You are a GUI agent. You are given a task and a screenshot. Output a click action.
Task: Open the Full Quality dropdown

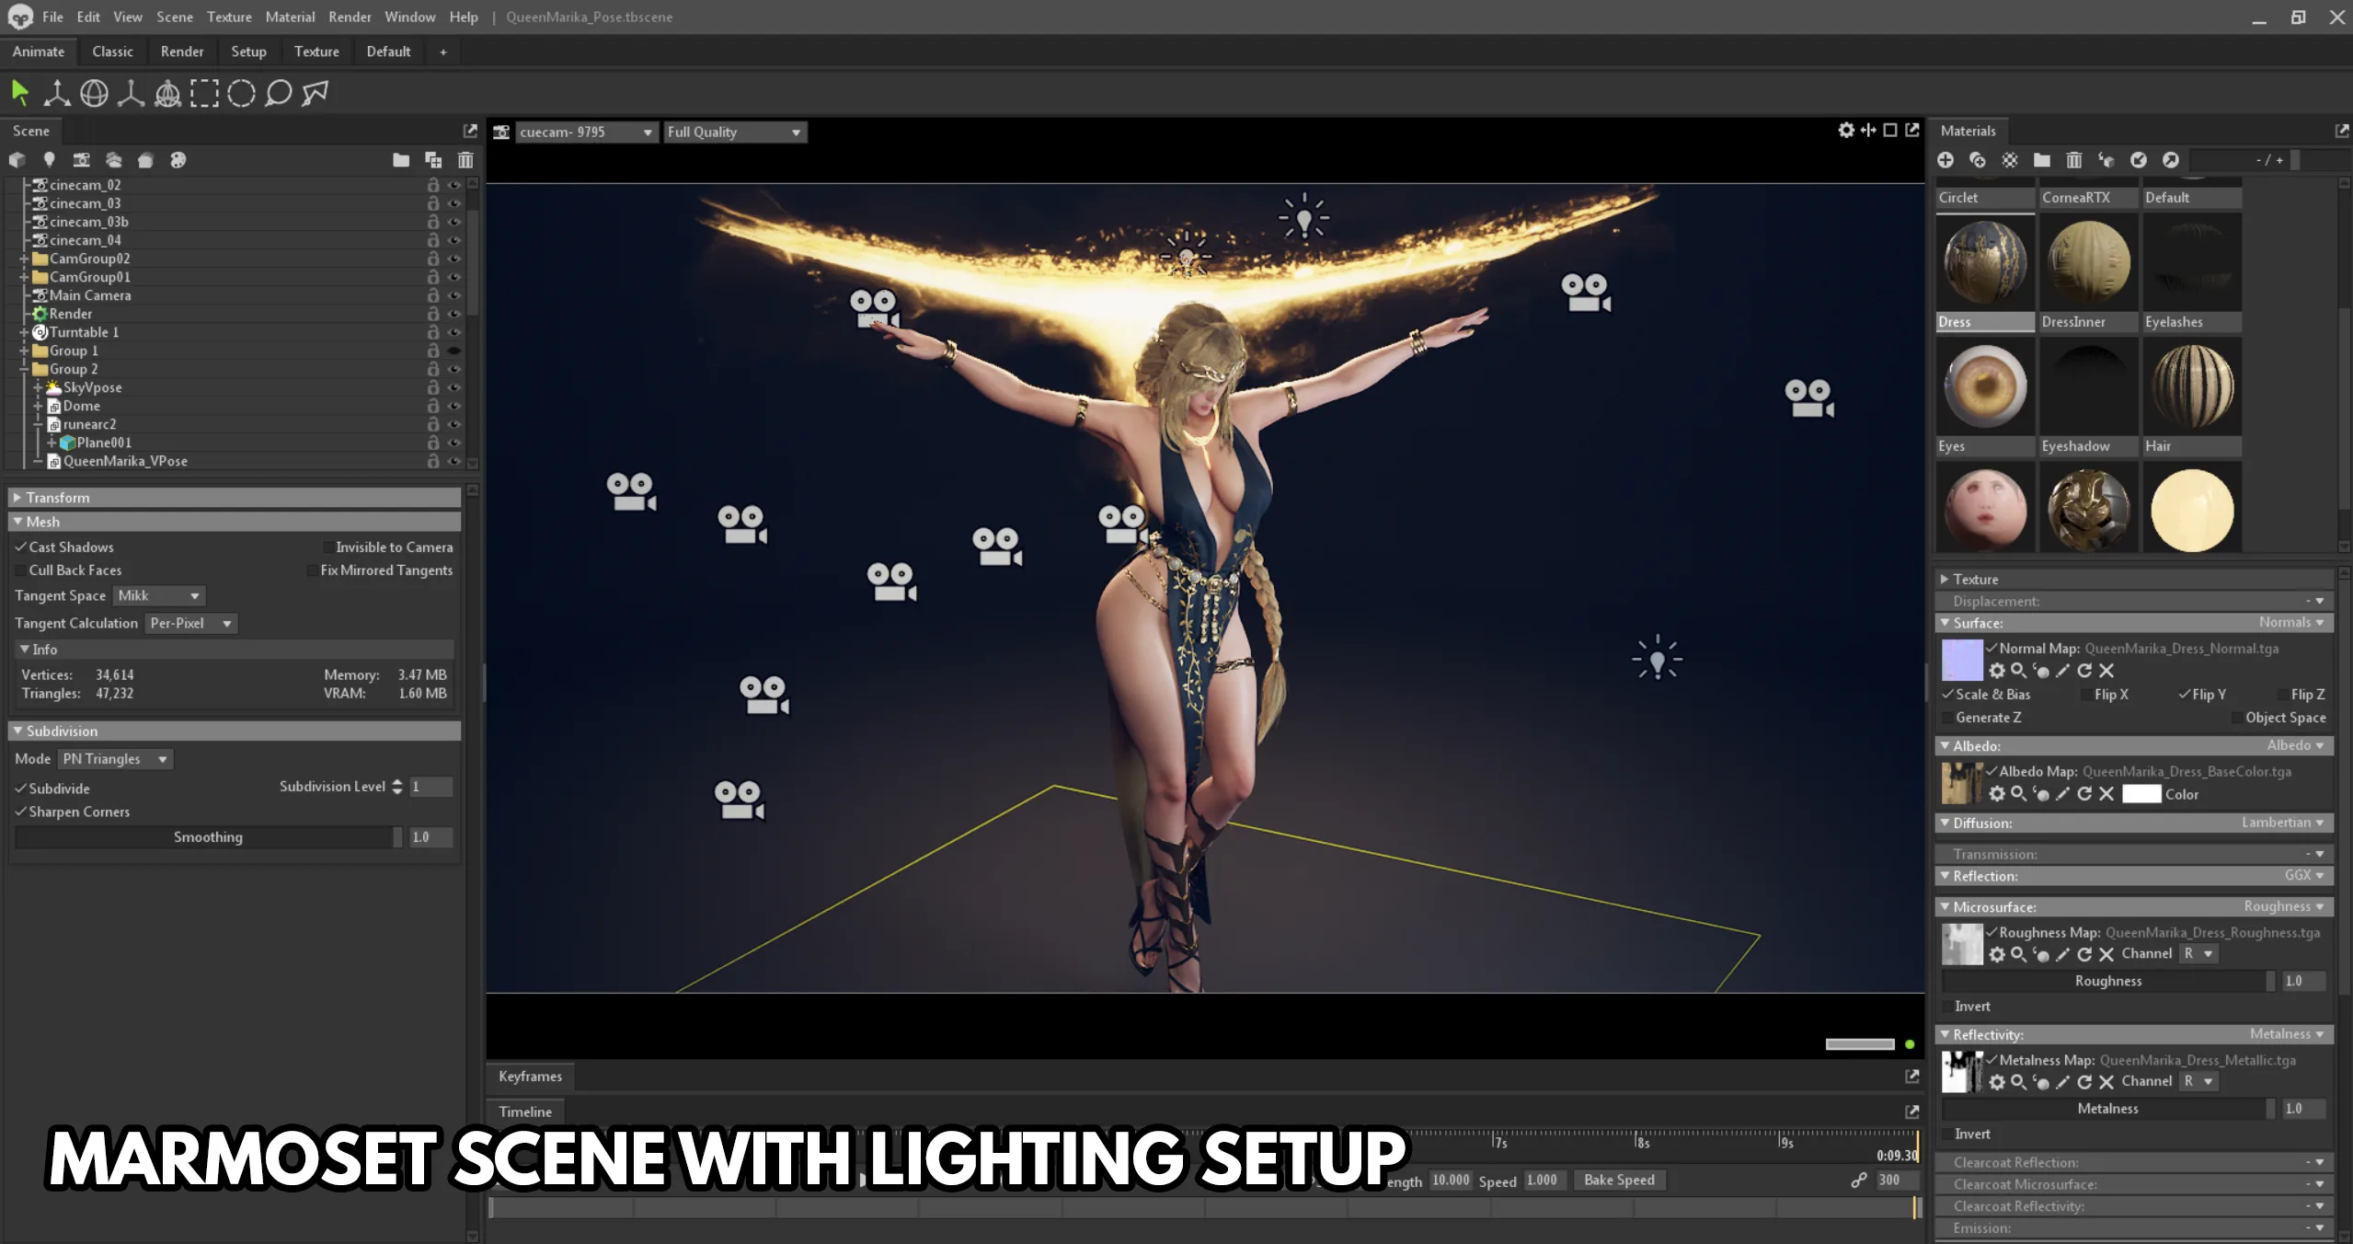pyautogui.click(x=734, y=132)
